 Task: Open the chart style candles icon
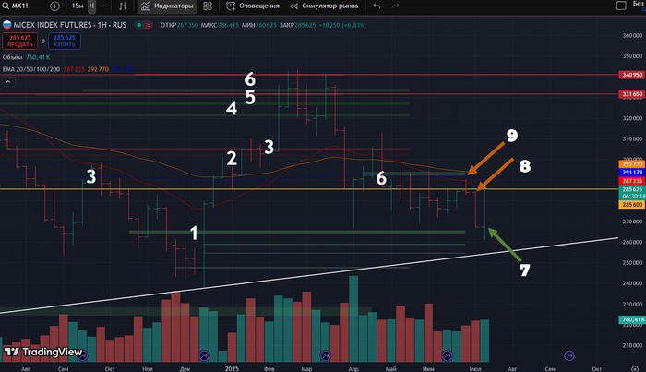122,6
